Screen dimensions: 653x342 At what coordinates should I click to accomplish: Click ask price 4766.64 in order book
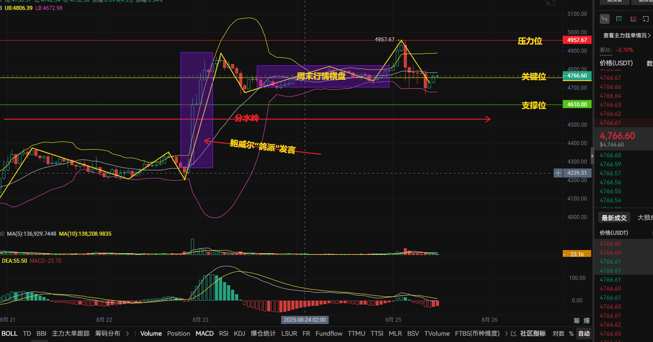(610, 96)
